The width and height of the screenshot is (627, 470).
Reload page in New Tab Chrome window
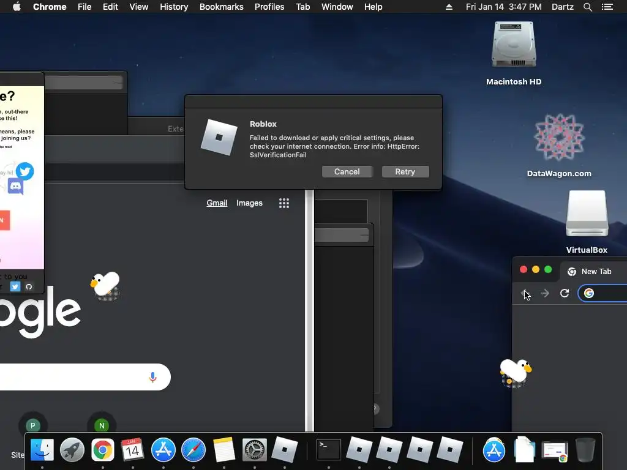coord(564,293)
